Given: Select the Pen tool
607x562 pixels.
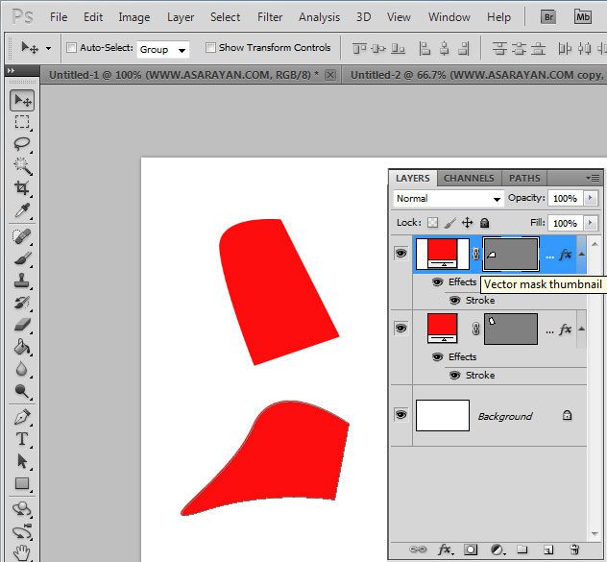Looking at the screenshot, I should (22, 418).
